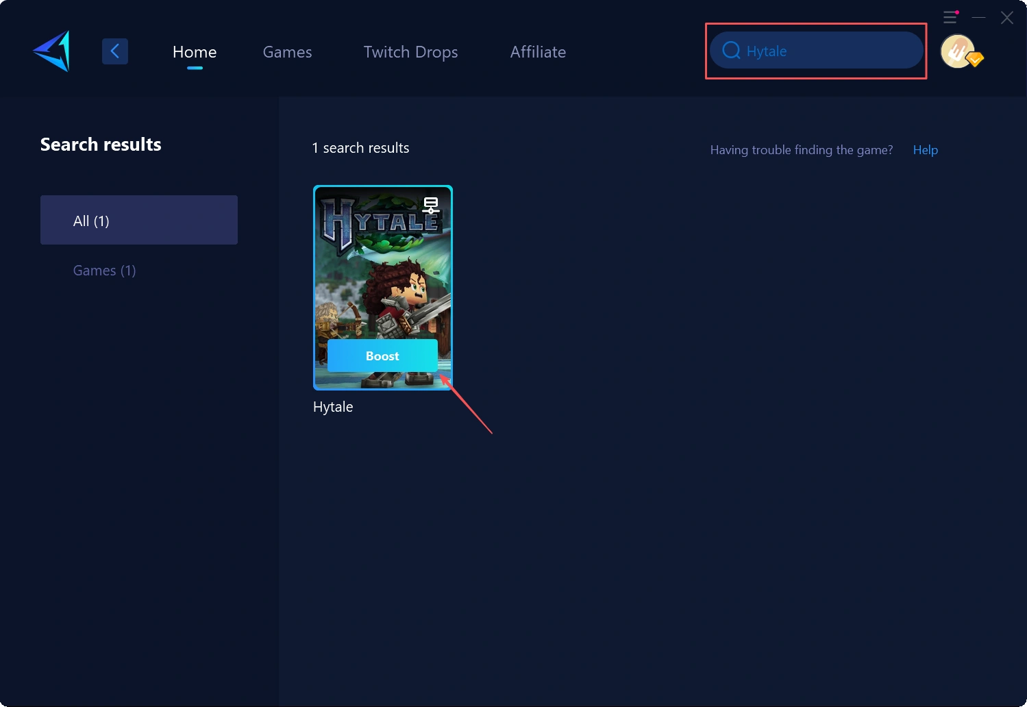Open the GearUP Booster app logo

[x=50, y=51]
